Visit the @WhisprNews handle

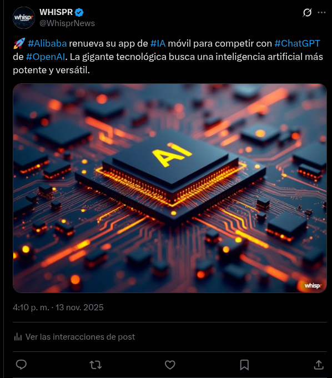point(67,23)
